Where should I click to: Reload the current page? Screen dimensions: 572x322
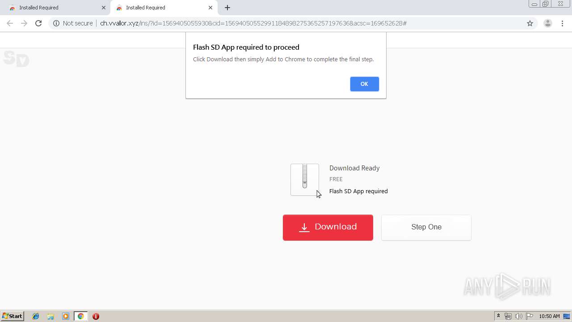(x=38, y=23)
